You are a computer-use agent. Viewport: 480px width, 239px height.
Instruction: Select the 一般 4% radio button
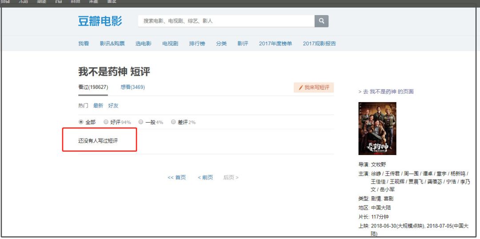click(141, 122)
